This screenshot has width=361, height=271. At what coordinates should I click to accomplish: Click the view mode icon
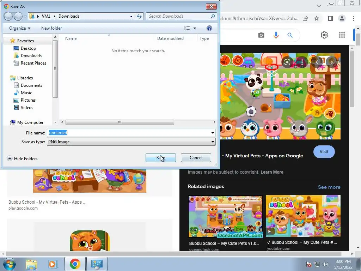(187, 28)
